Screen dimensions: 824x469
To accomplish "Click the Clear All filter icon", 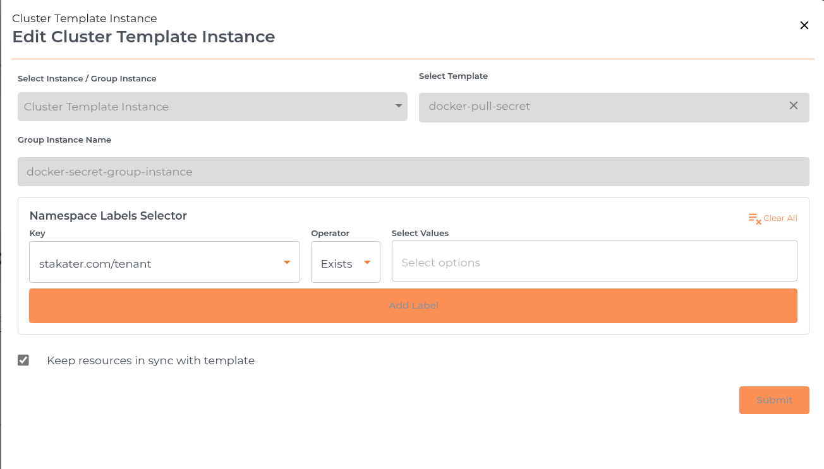I will coord(754,218).
